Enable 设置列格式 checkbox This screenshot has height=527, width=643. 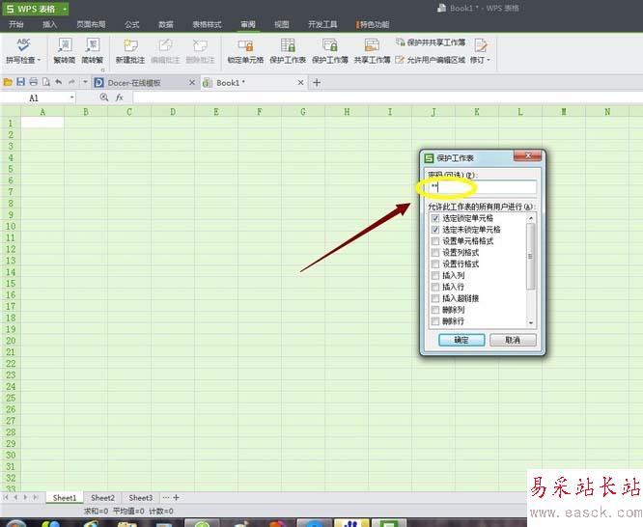pos(435,253)
